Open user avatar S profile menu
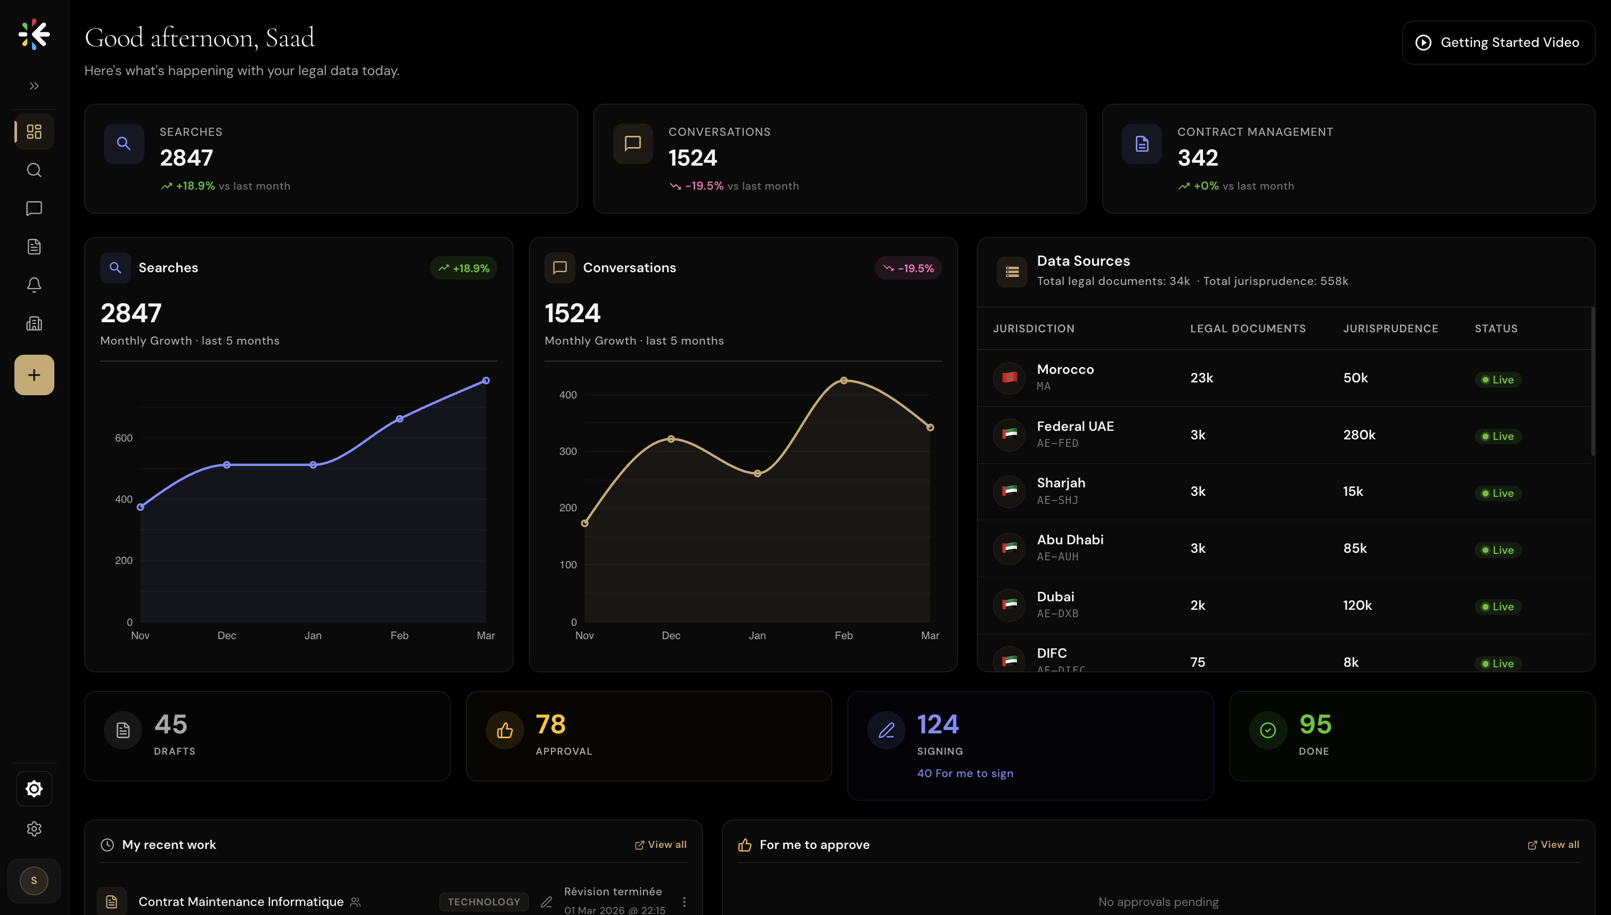The image size is (1611, 915). pyautogui.click(x=34, y=880)
